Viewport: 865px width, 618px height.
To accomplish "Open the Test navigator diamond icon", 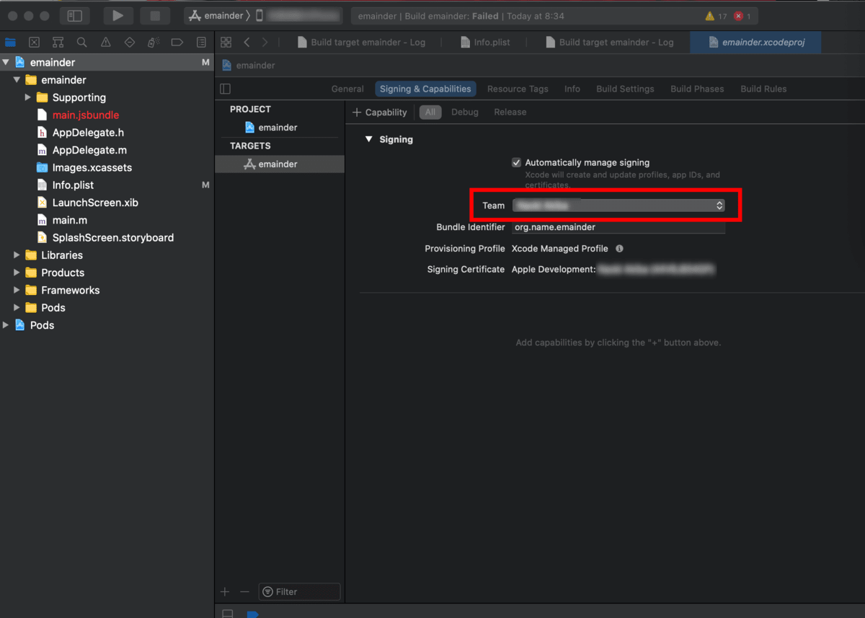I will 130,43.
